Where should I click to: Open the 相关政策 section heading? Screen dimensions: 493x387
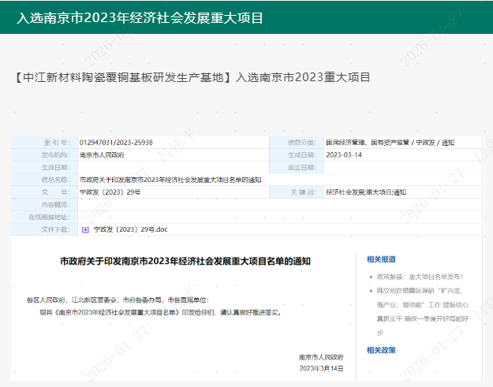click(381, 350)
